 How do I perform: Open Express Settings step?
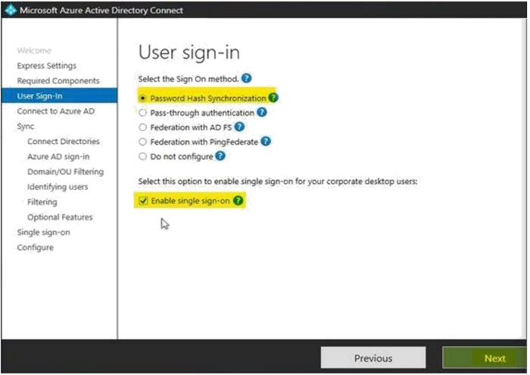[x=47, y=66]
